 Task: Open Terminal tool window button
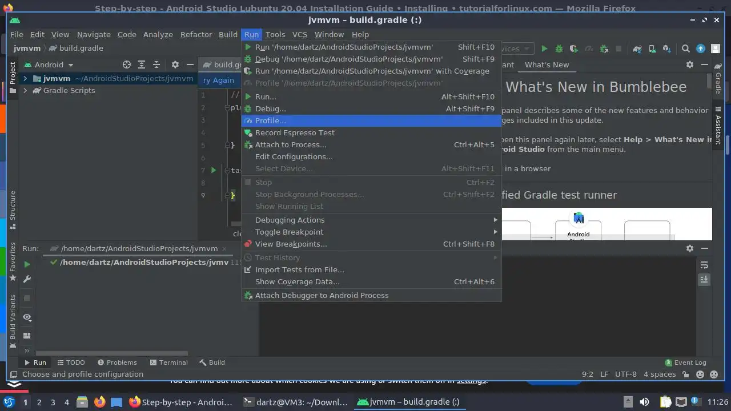tap(168, 362)
